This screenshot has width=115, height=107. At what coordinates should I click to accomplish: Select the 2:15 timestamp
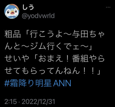pos(11,102)
